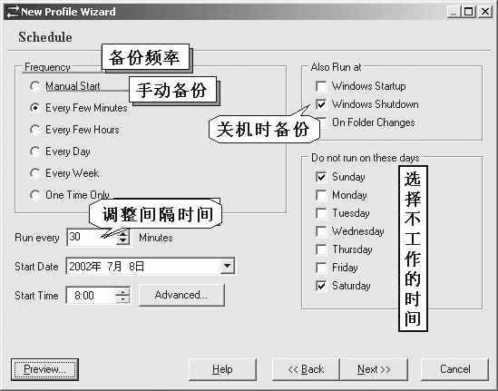
Task: Click the wizard title bar icon
Action: coord(13,12)
